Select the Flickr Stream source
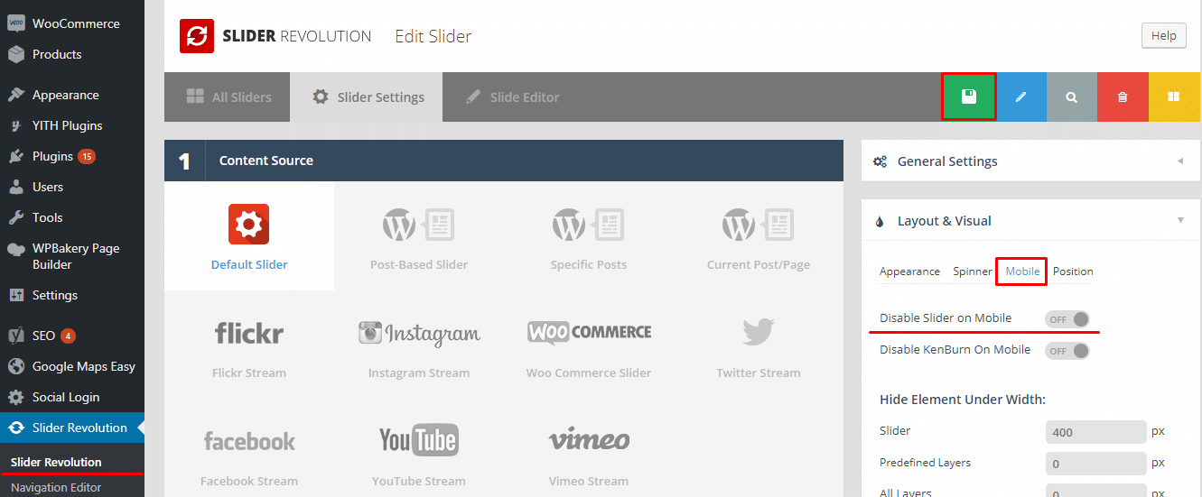This screenshot has width=1202, height=497. point(249,346)
